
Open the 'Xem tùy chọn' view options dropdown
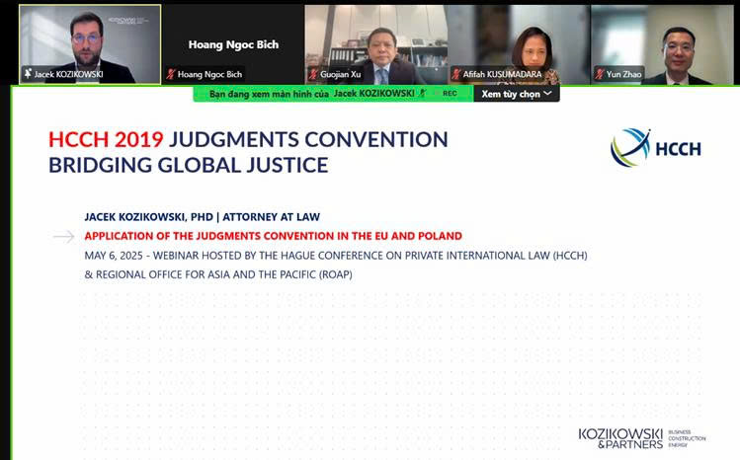click(x=517, y=94)
